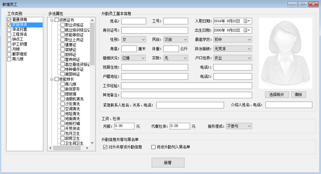Check the 月嫂 work category

pyautogui.click(x=9, y=49)
